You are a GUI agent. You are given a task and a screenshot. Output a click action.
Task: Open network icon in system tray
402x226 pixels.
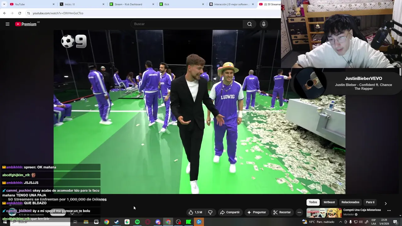tap(356, 222)
